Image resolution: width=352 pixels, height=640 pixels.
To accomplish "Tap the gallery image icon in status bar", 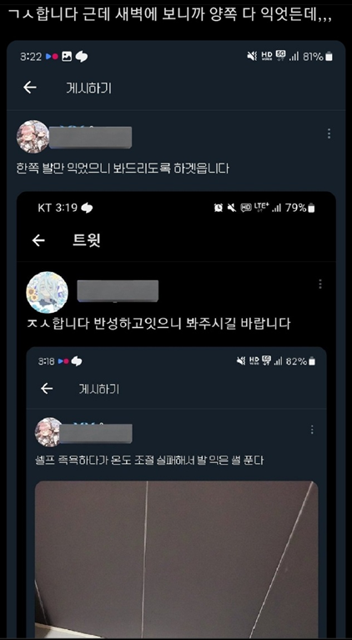I will click(67, 57).
